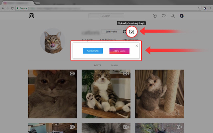
Task: Close the upload popup with X
Action: point(137,46)
